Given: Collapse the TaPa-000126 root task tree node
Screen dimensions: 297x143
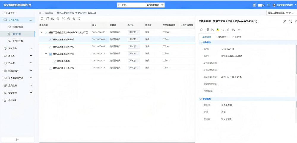Looking at the screenshot, I should coord(42,33).
